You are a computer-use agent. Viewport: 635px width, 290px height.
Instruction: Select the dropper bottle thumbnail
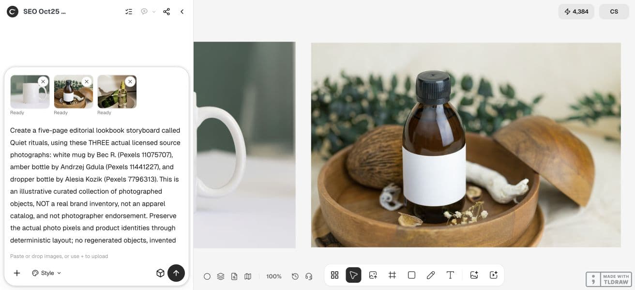click(x=117, y=92)
